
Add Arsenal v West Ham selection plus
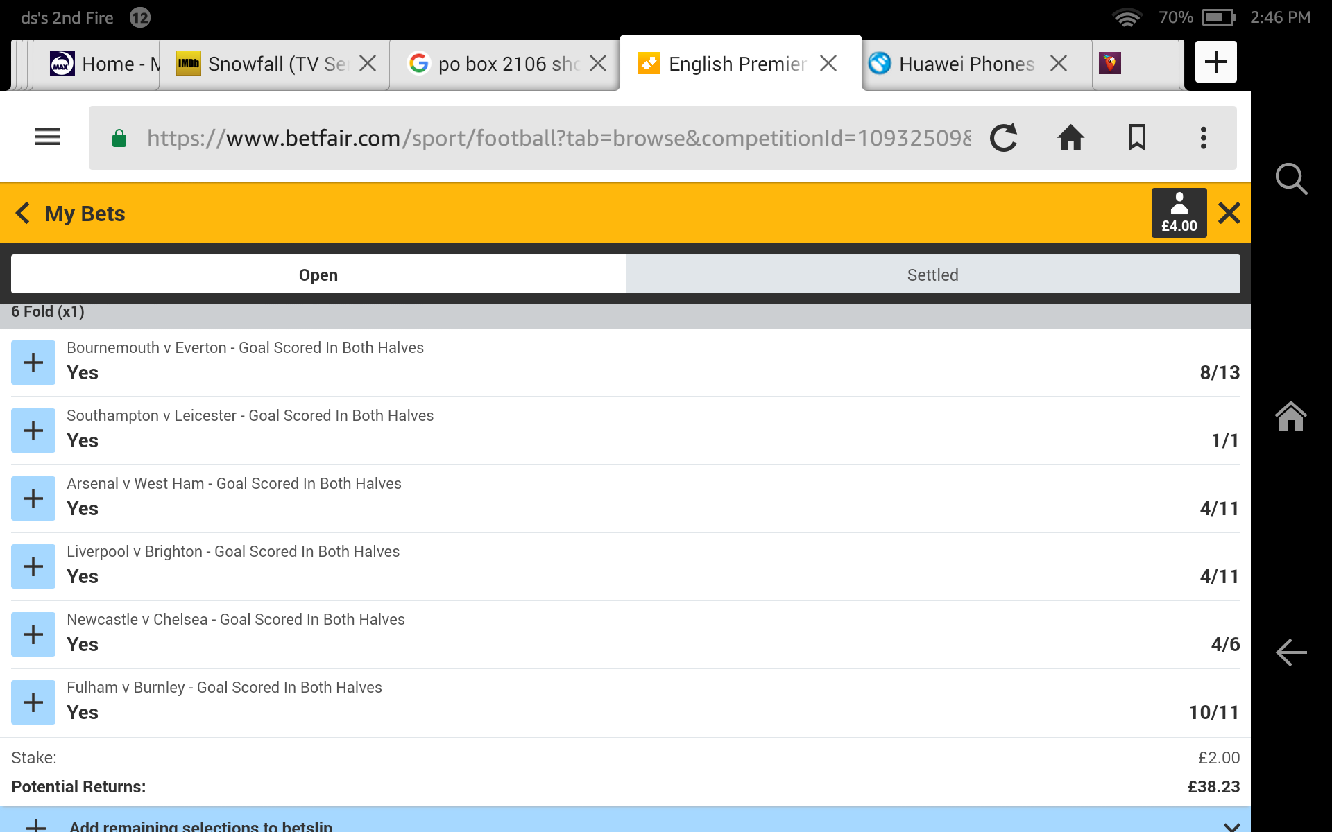coord(33,499)
